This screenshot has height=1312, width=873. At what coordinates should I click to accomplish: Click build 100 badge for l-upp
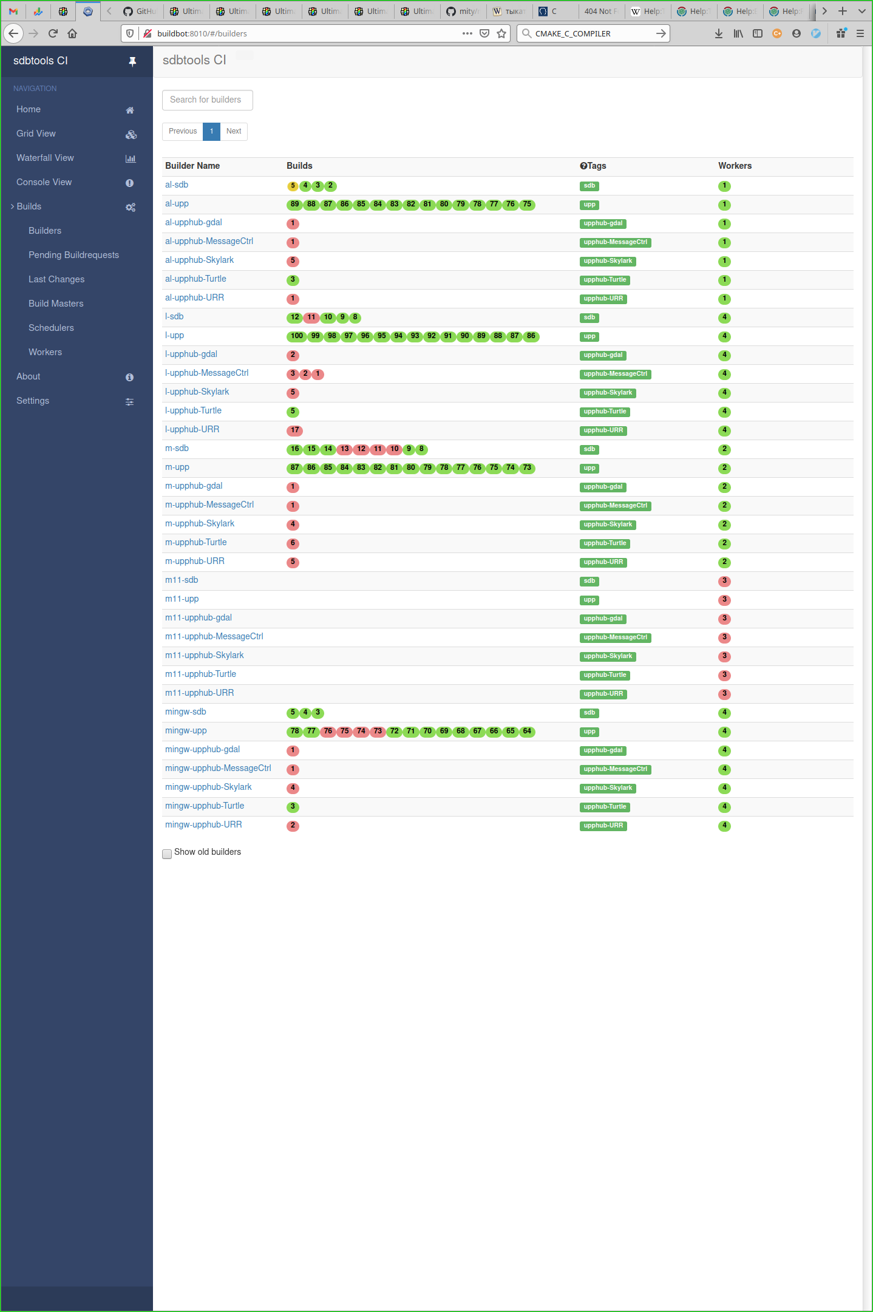tap(296, 336)
